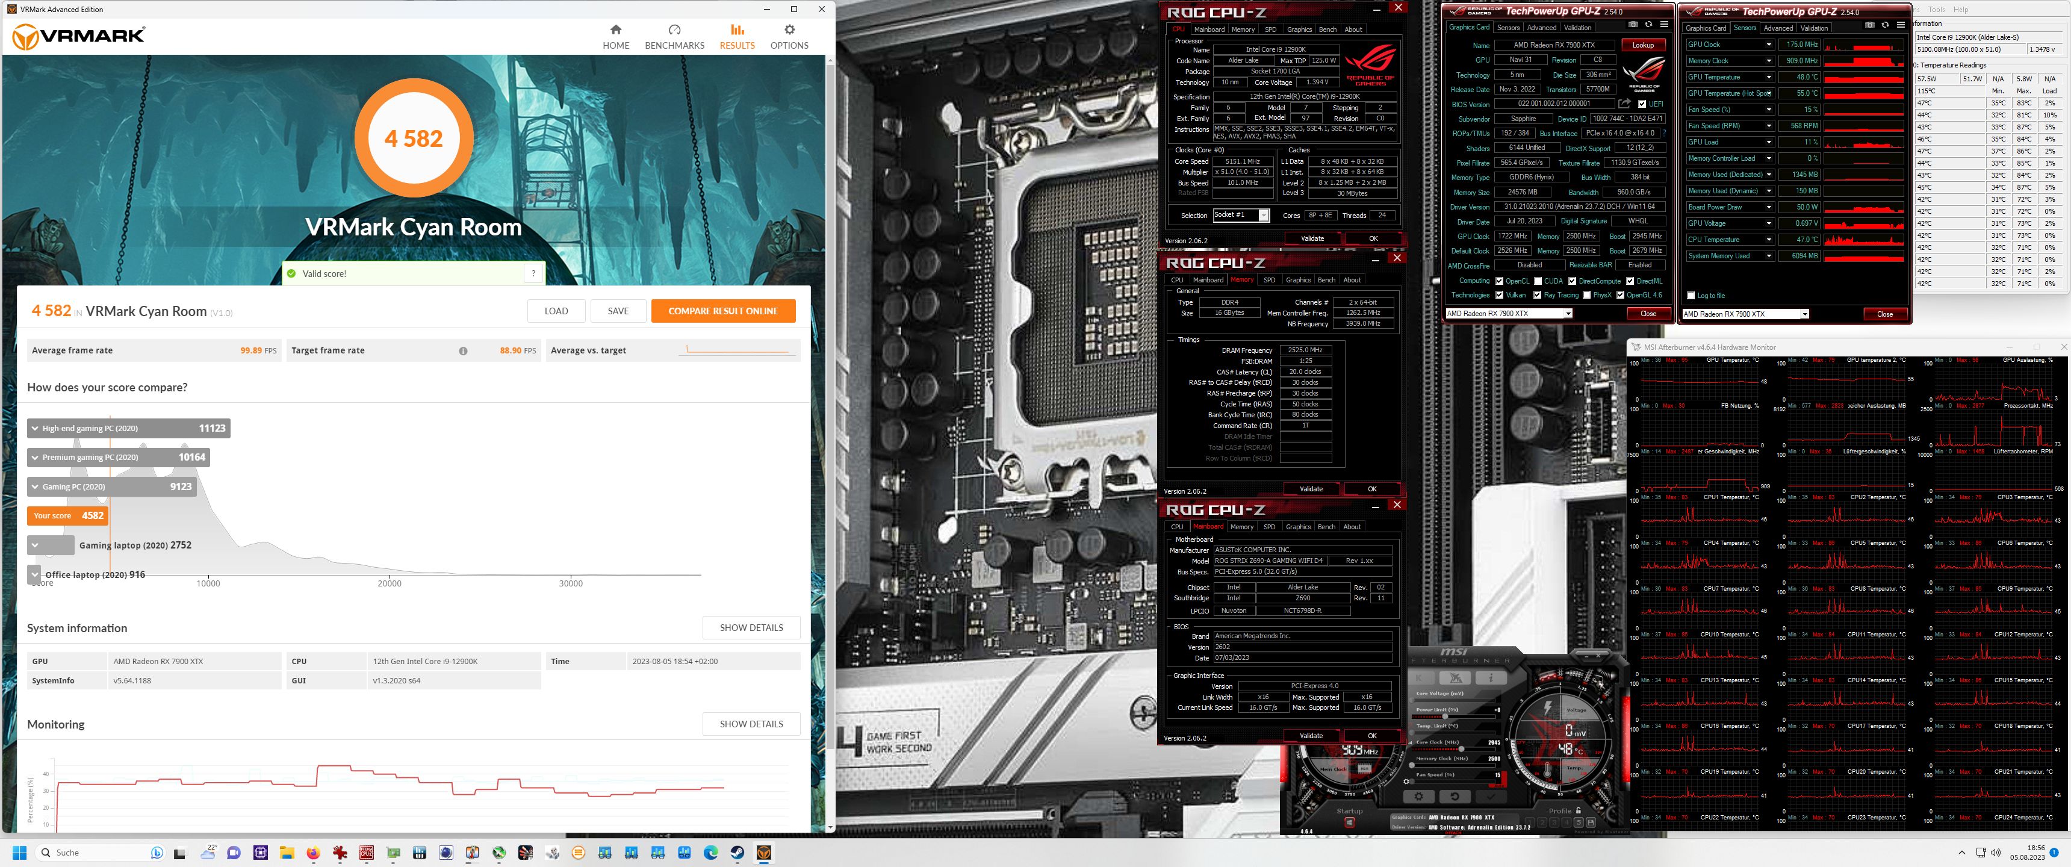Open Firefox from the taskbar
2071x867 pixels.
[312, 853]
